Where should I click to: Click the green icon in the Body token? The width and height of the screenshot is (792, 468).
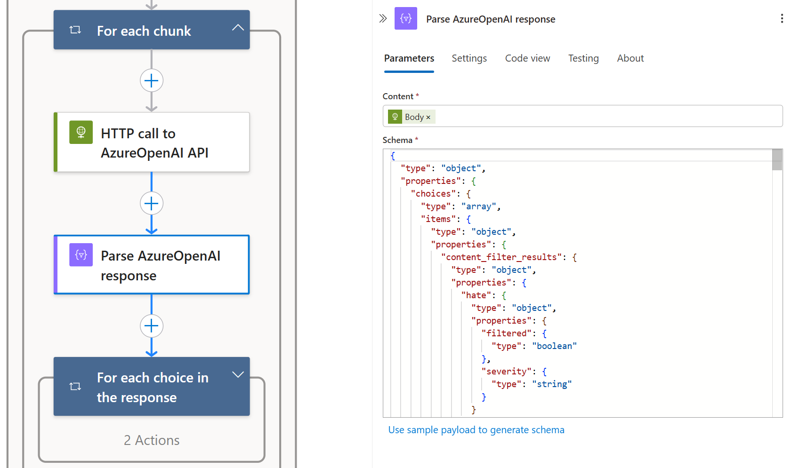[x=395, y=117]
